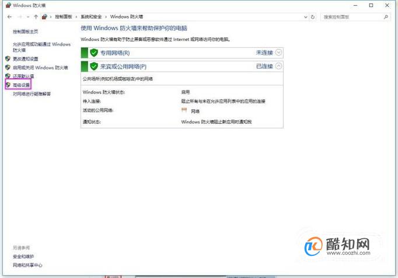Maximize the Windows 防火墙 window
The width and height of the screenshot is (398, 278).
(371, 5)
